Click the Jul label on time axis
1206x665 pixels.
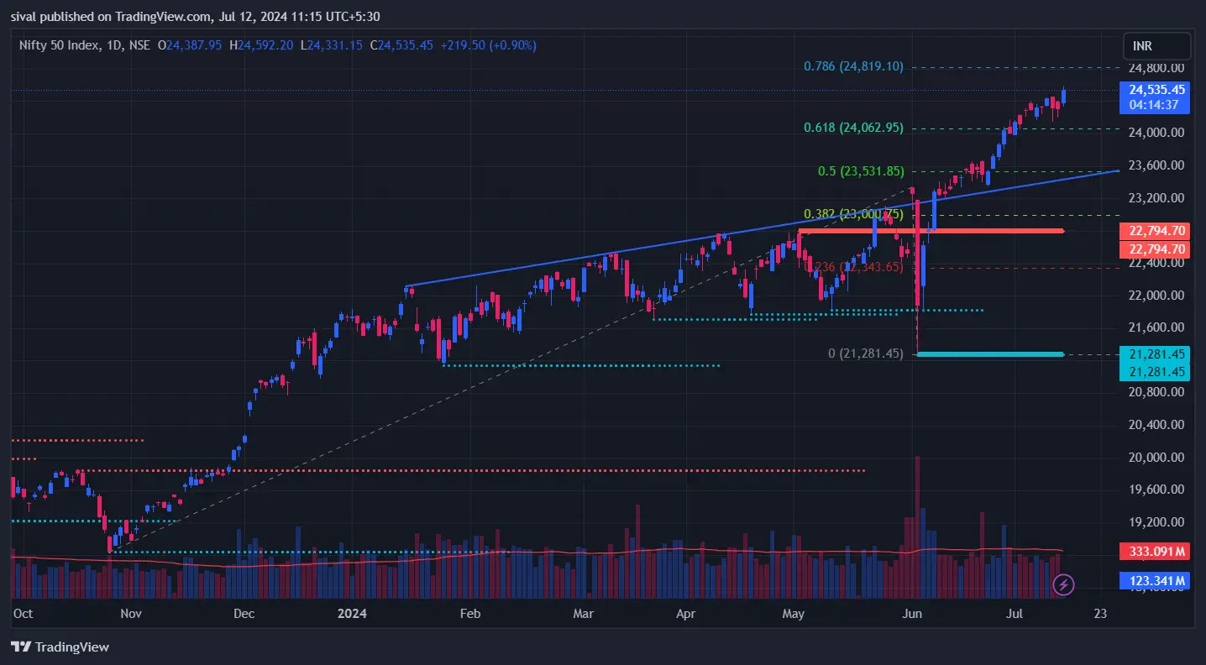pyautogui.click(x=1014, y=614)
